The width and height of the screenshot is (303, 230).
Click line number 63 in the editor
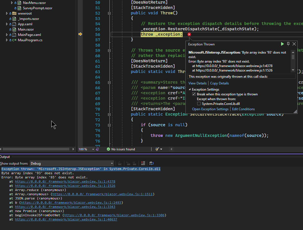pyautogui.click(x=98, y=72)
